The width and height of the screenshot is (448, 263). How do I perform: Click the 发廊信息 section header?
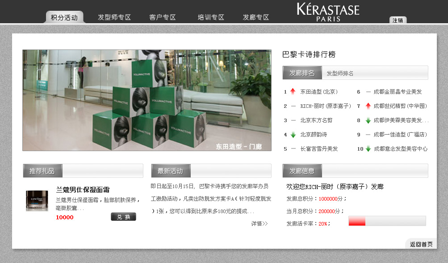[302, 171]
